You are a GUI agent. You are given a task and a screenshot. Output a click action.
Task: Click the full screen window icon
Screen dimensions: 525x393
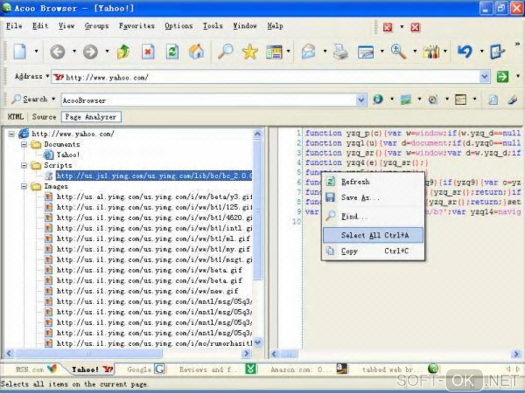(365, 52)
